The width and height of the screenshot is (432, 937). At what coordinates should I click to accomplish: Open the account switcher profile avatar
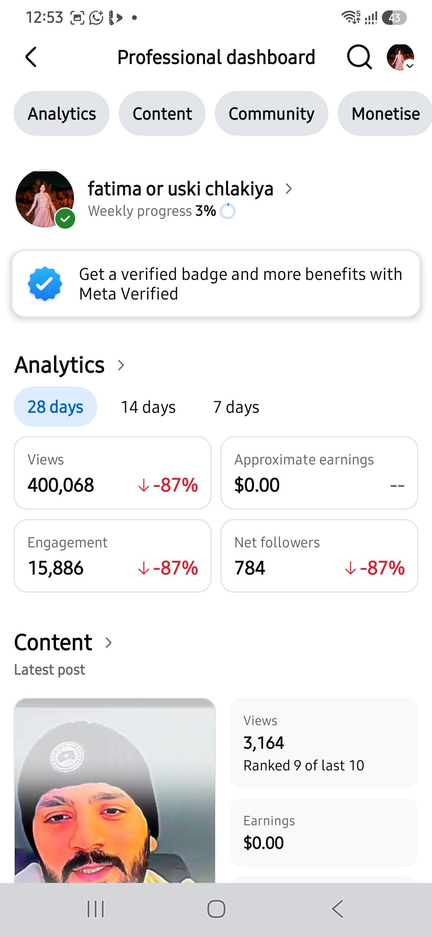400,57
